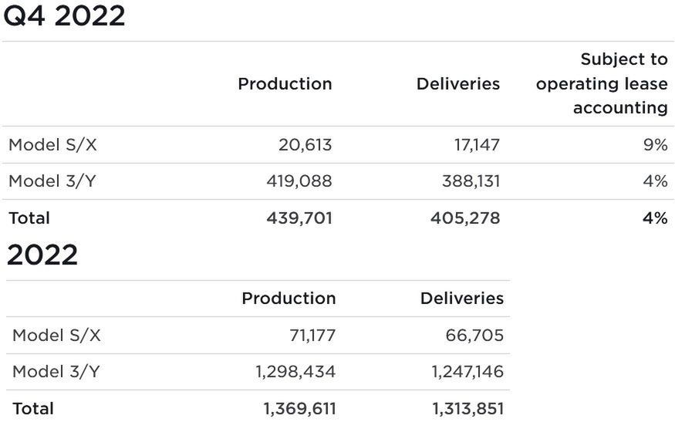Click Subject to operating lease accounting header

coord(602,83)
